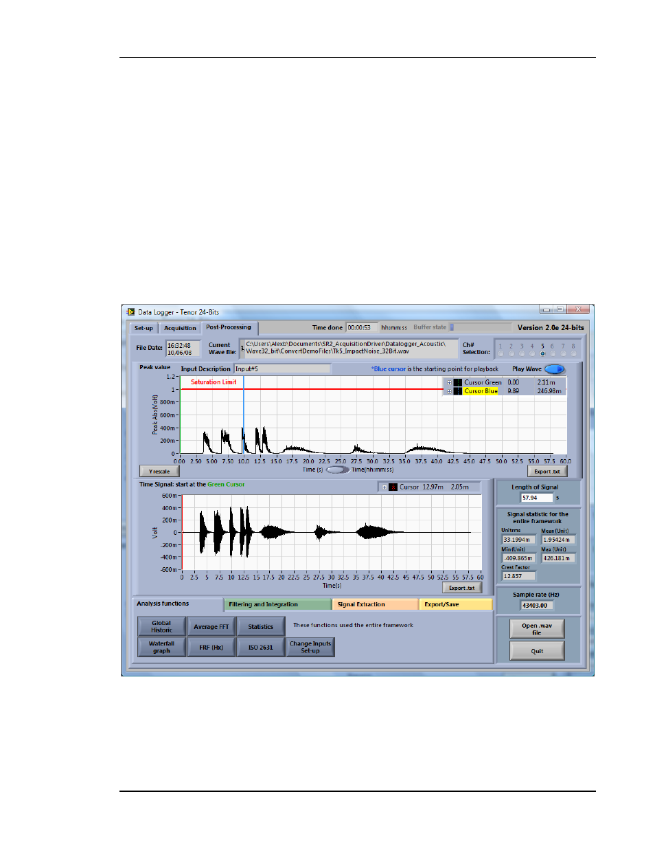Click the Sample rate value 43403.00
Screen dimensions: 655x849
(536, 606)
